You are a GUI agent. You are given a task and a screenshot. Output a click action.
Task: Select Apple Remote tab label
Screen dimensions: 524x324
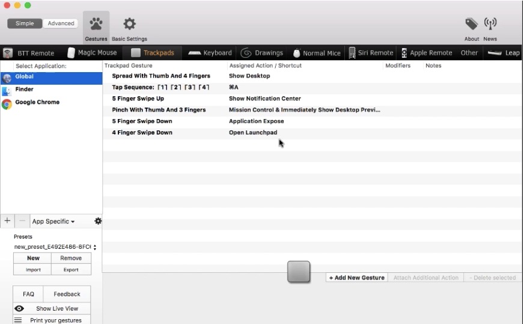click(x=431, y=53)
